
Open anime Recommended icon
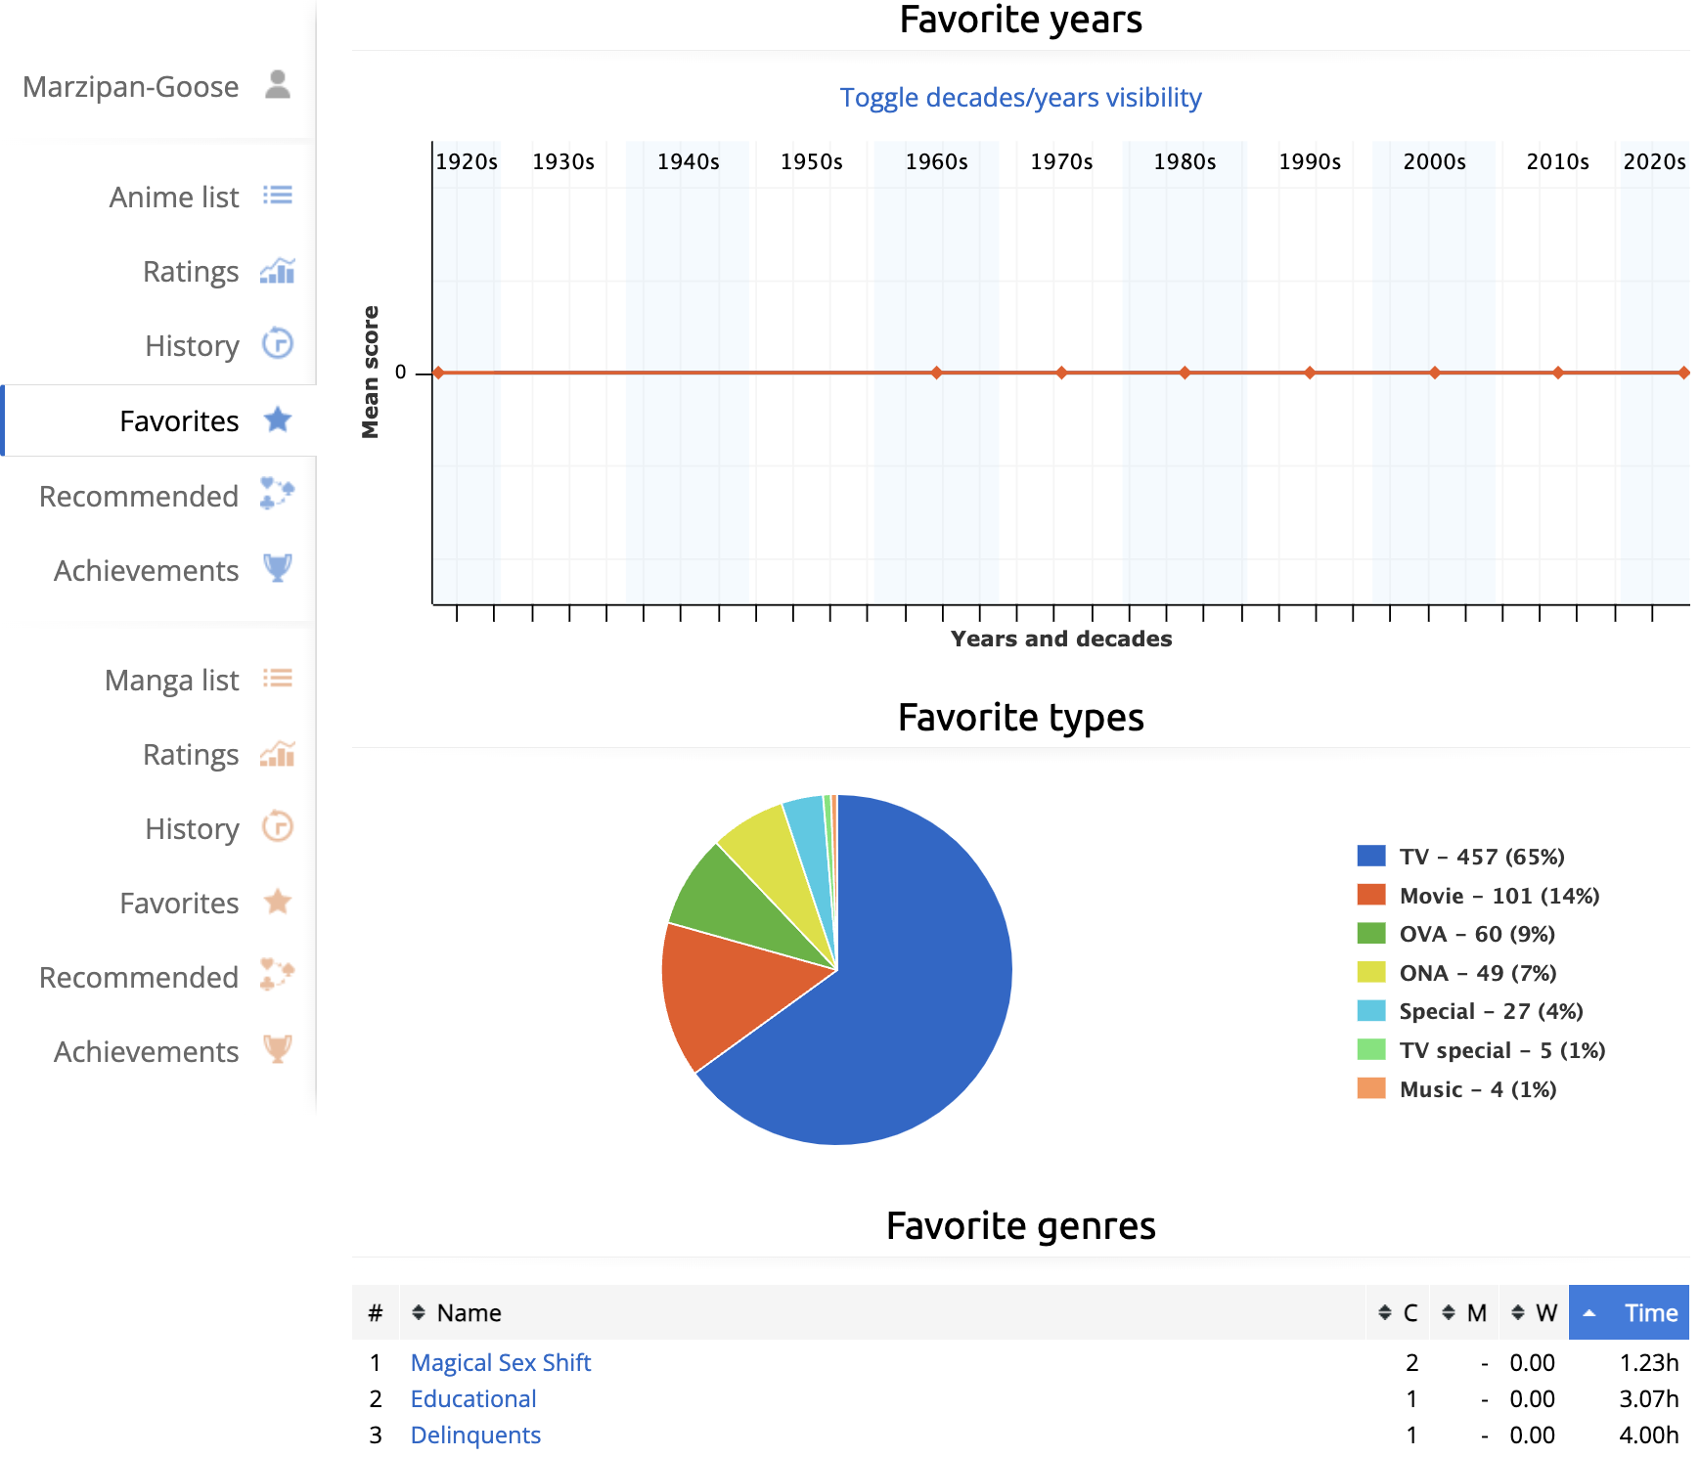click(x=278, y=495)
